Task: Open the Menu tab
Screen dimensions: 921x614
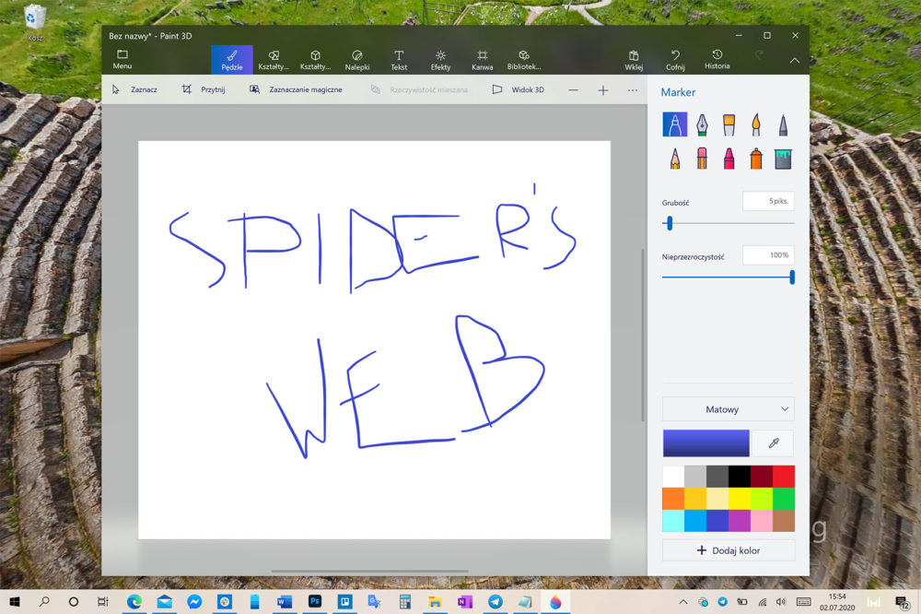Action: (122, 59)
